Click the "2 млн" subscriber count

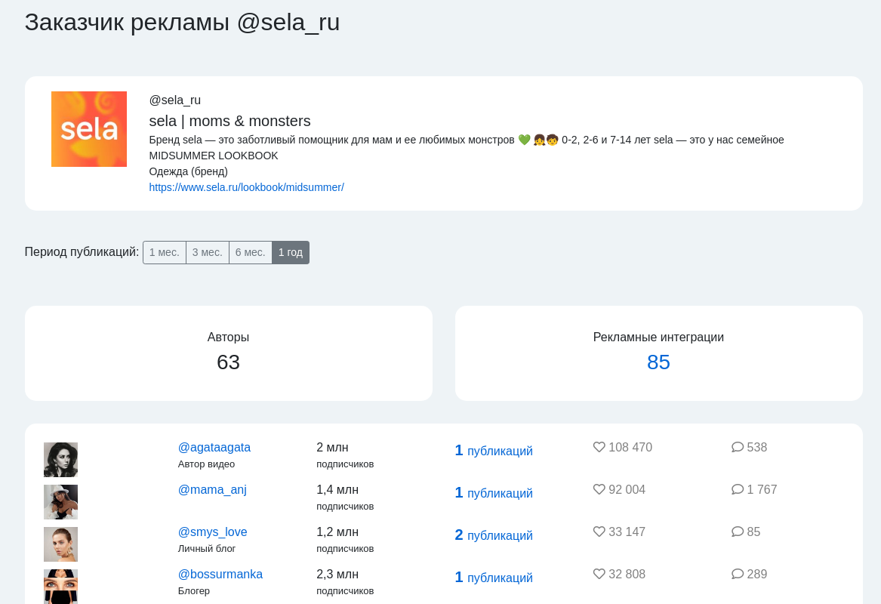[x=332, y=447]
